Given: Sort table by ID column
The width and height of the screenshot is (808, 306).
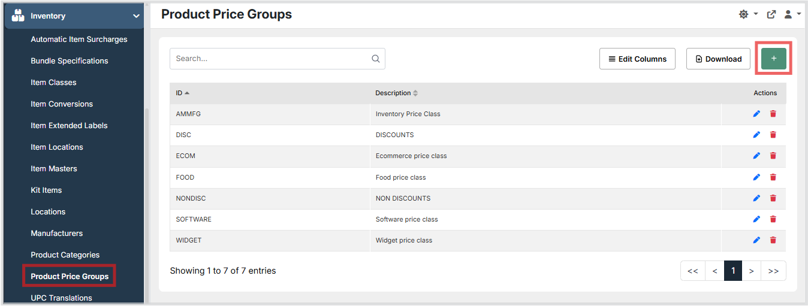Looking at the screenshot, I should (183, 93).
